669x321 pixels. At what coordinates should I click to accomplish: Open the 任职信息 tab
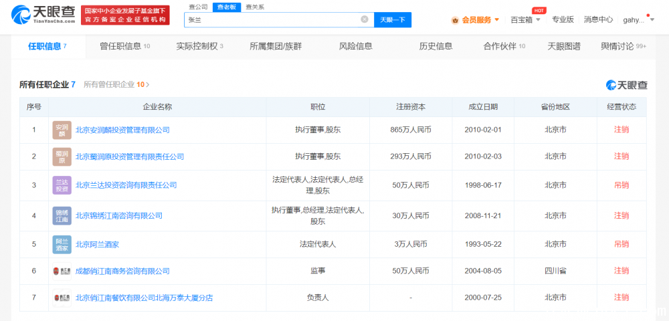(x=47, y=46)
